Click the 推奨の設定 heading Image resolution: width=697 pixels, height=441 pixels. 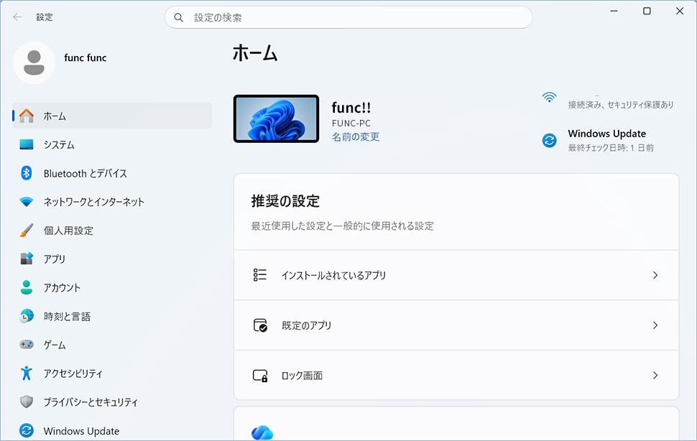click(x=285, y=200)
